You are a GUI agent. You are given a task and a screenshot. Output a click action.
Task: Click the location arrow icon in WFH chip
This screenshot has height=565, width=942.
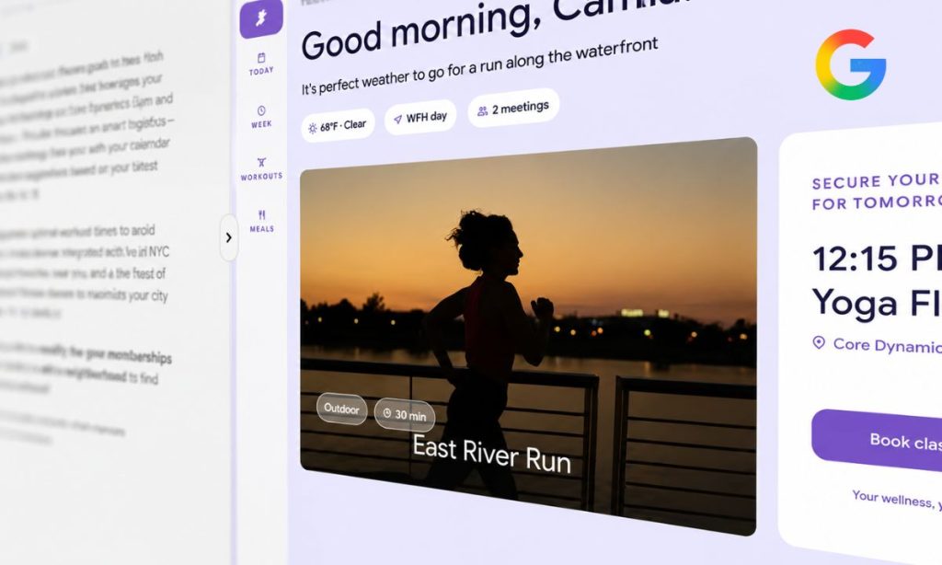tap(397, 120)
